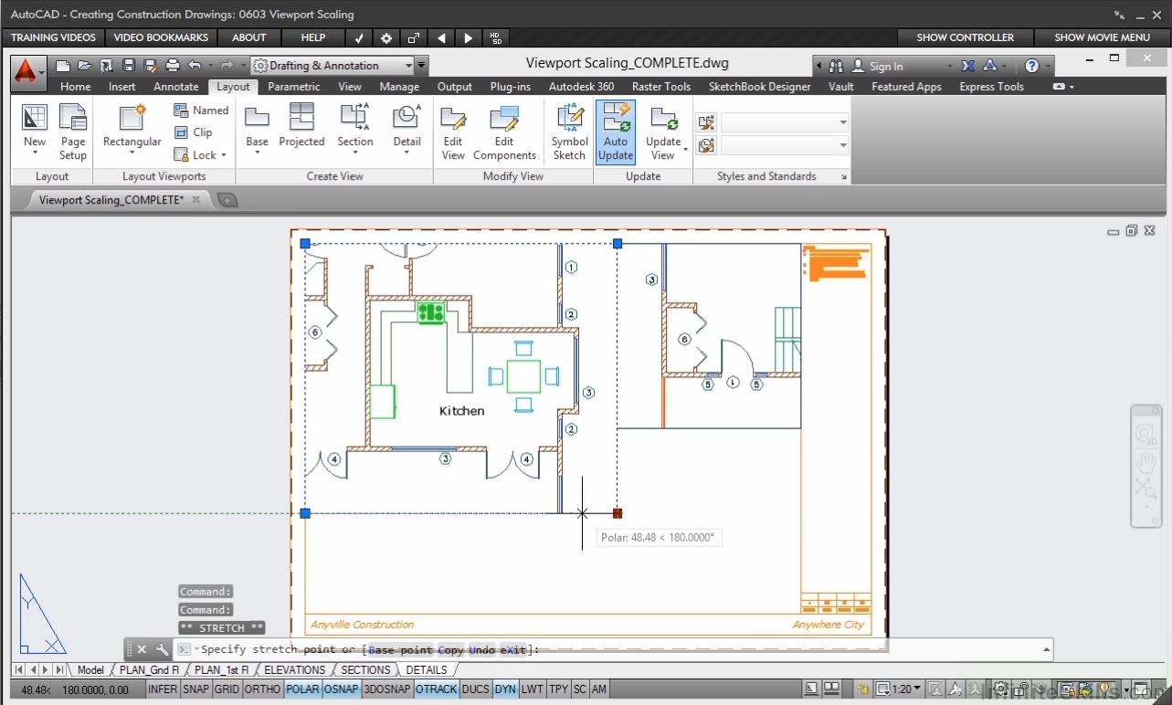Open the first Styles and Standards dropdown
This screenshot has width=1172, height=705.
785,122
